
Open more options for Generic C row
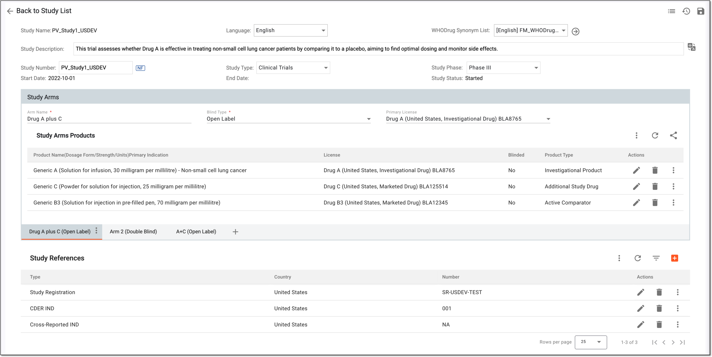pyautogui.click(x=673, y=186)
